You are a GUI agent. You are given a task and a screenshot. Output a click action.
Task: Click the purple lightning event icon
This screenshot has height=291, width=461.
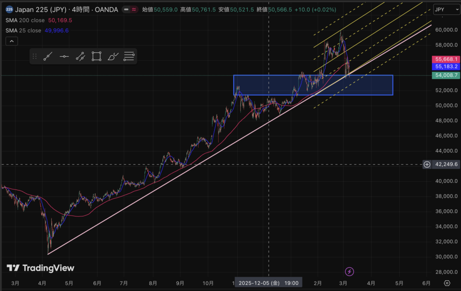[x=349, y=271]
